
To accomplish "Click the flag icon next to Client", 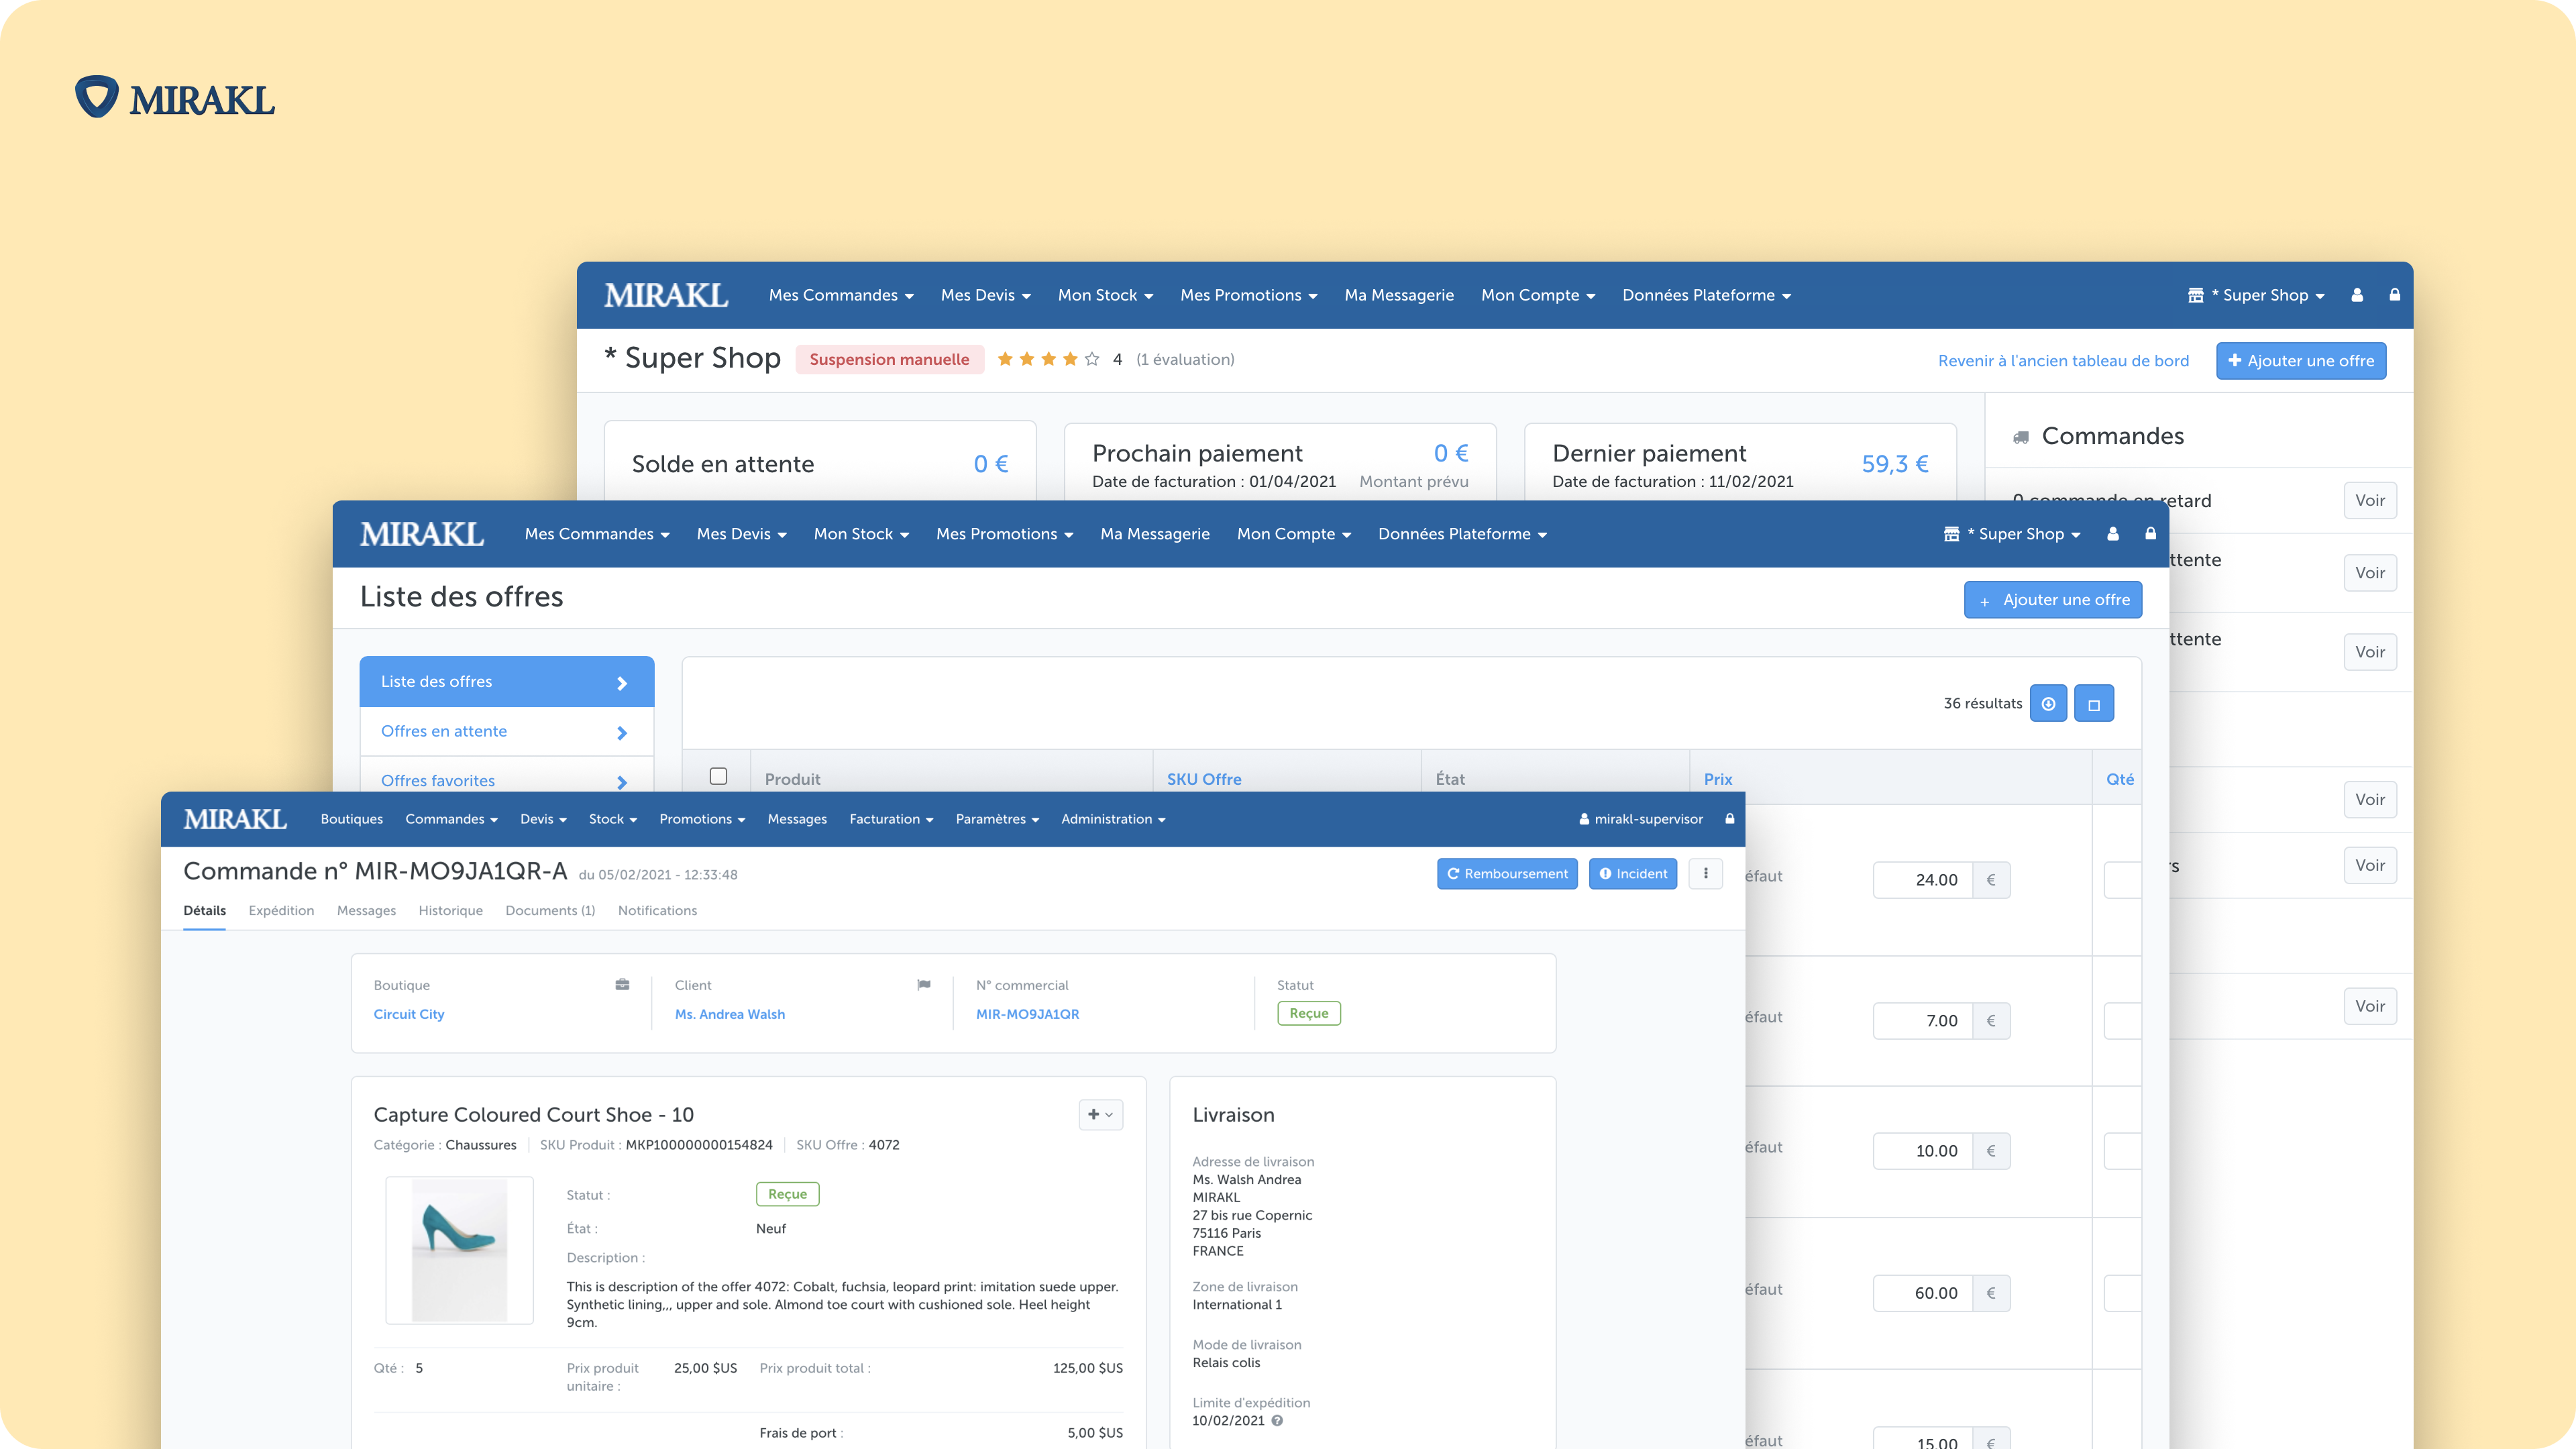I will tap(923, 985).
